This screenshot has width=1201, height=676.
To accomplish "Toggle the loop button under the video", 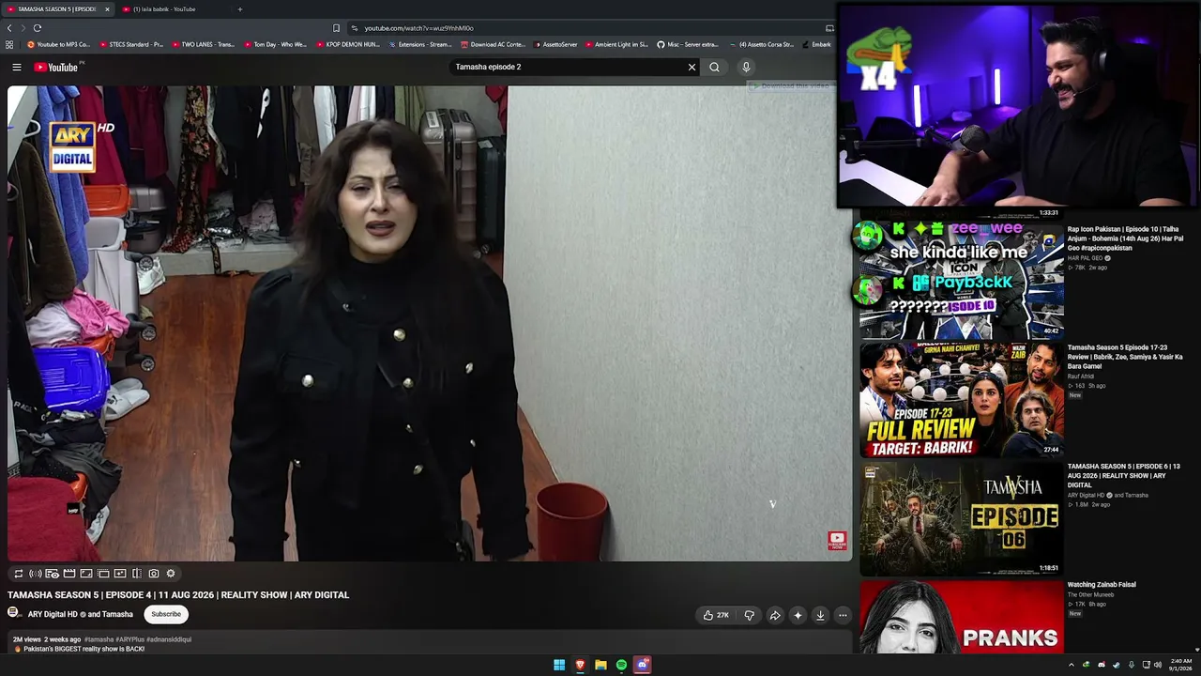I will point(18,574).
